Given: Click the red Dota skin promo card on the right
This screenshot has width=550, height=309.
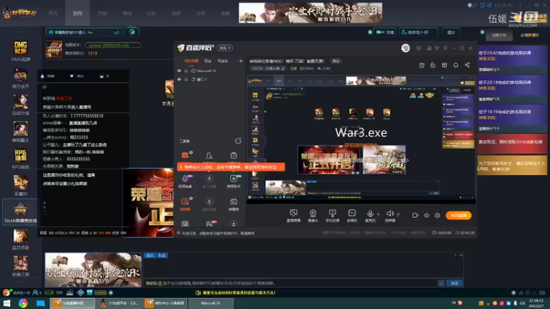Looking at the screenshot, I should point(512,144).
